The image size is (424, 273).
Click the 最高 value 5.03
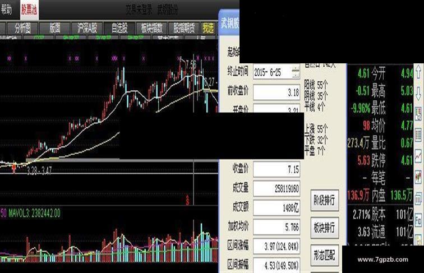(x=407, y=91)
